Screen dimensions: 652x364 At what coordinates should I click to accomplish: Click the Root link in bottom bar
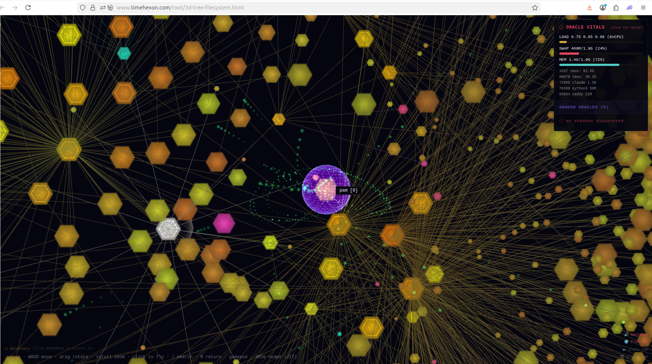click(15, 357)
